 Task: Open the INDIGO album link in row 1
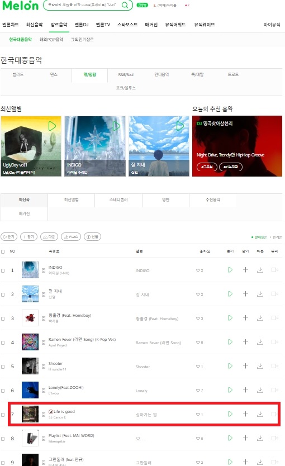click(x=142, y=271)
